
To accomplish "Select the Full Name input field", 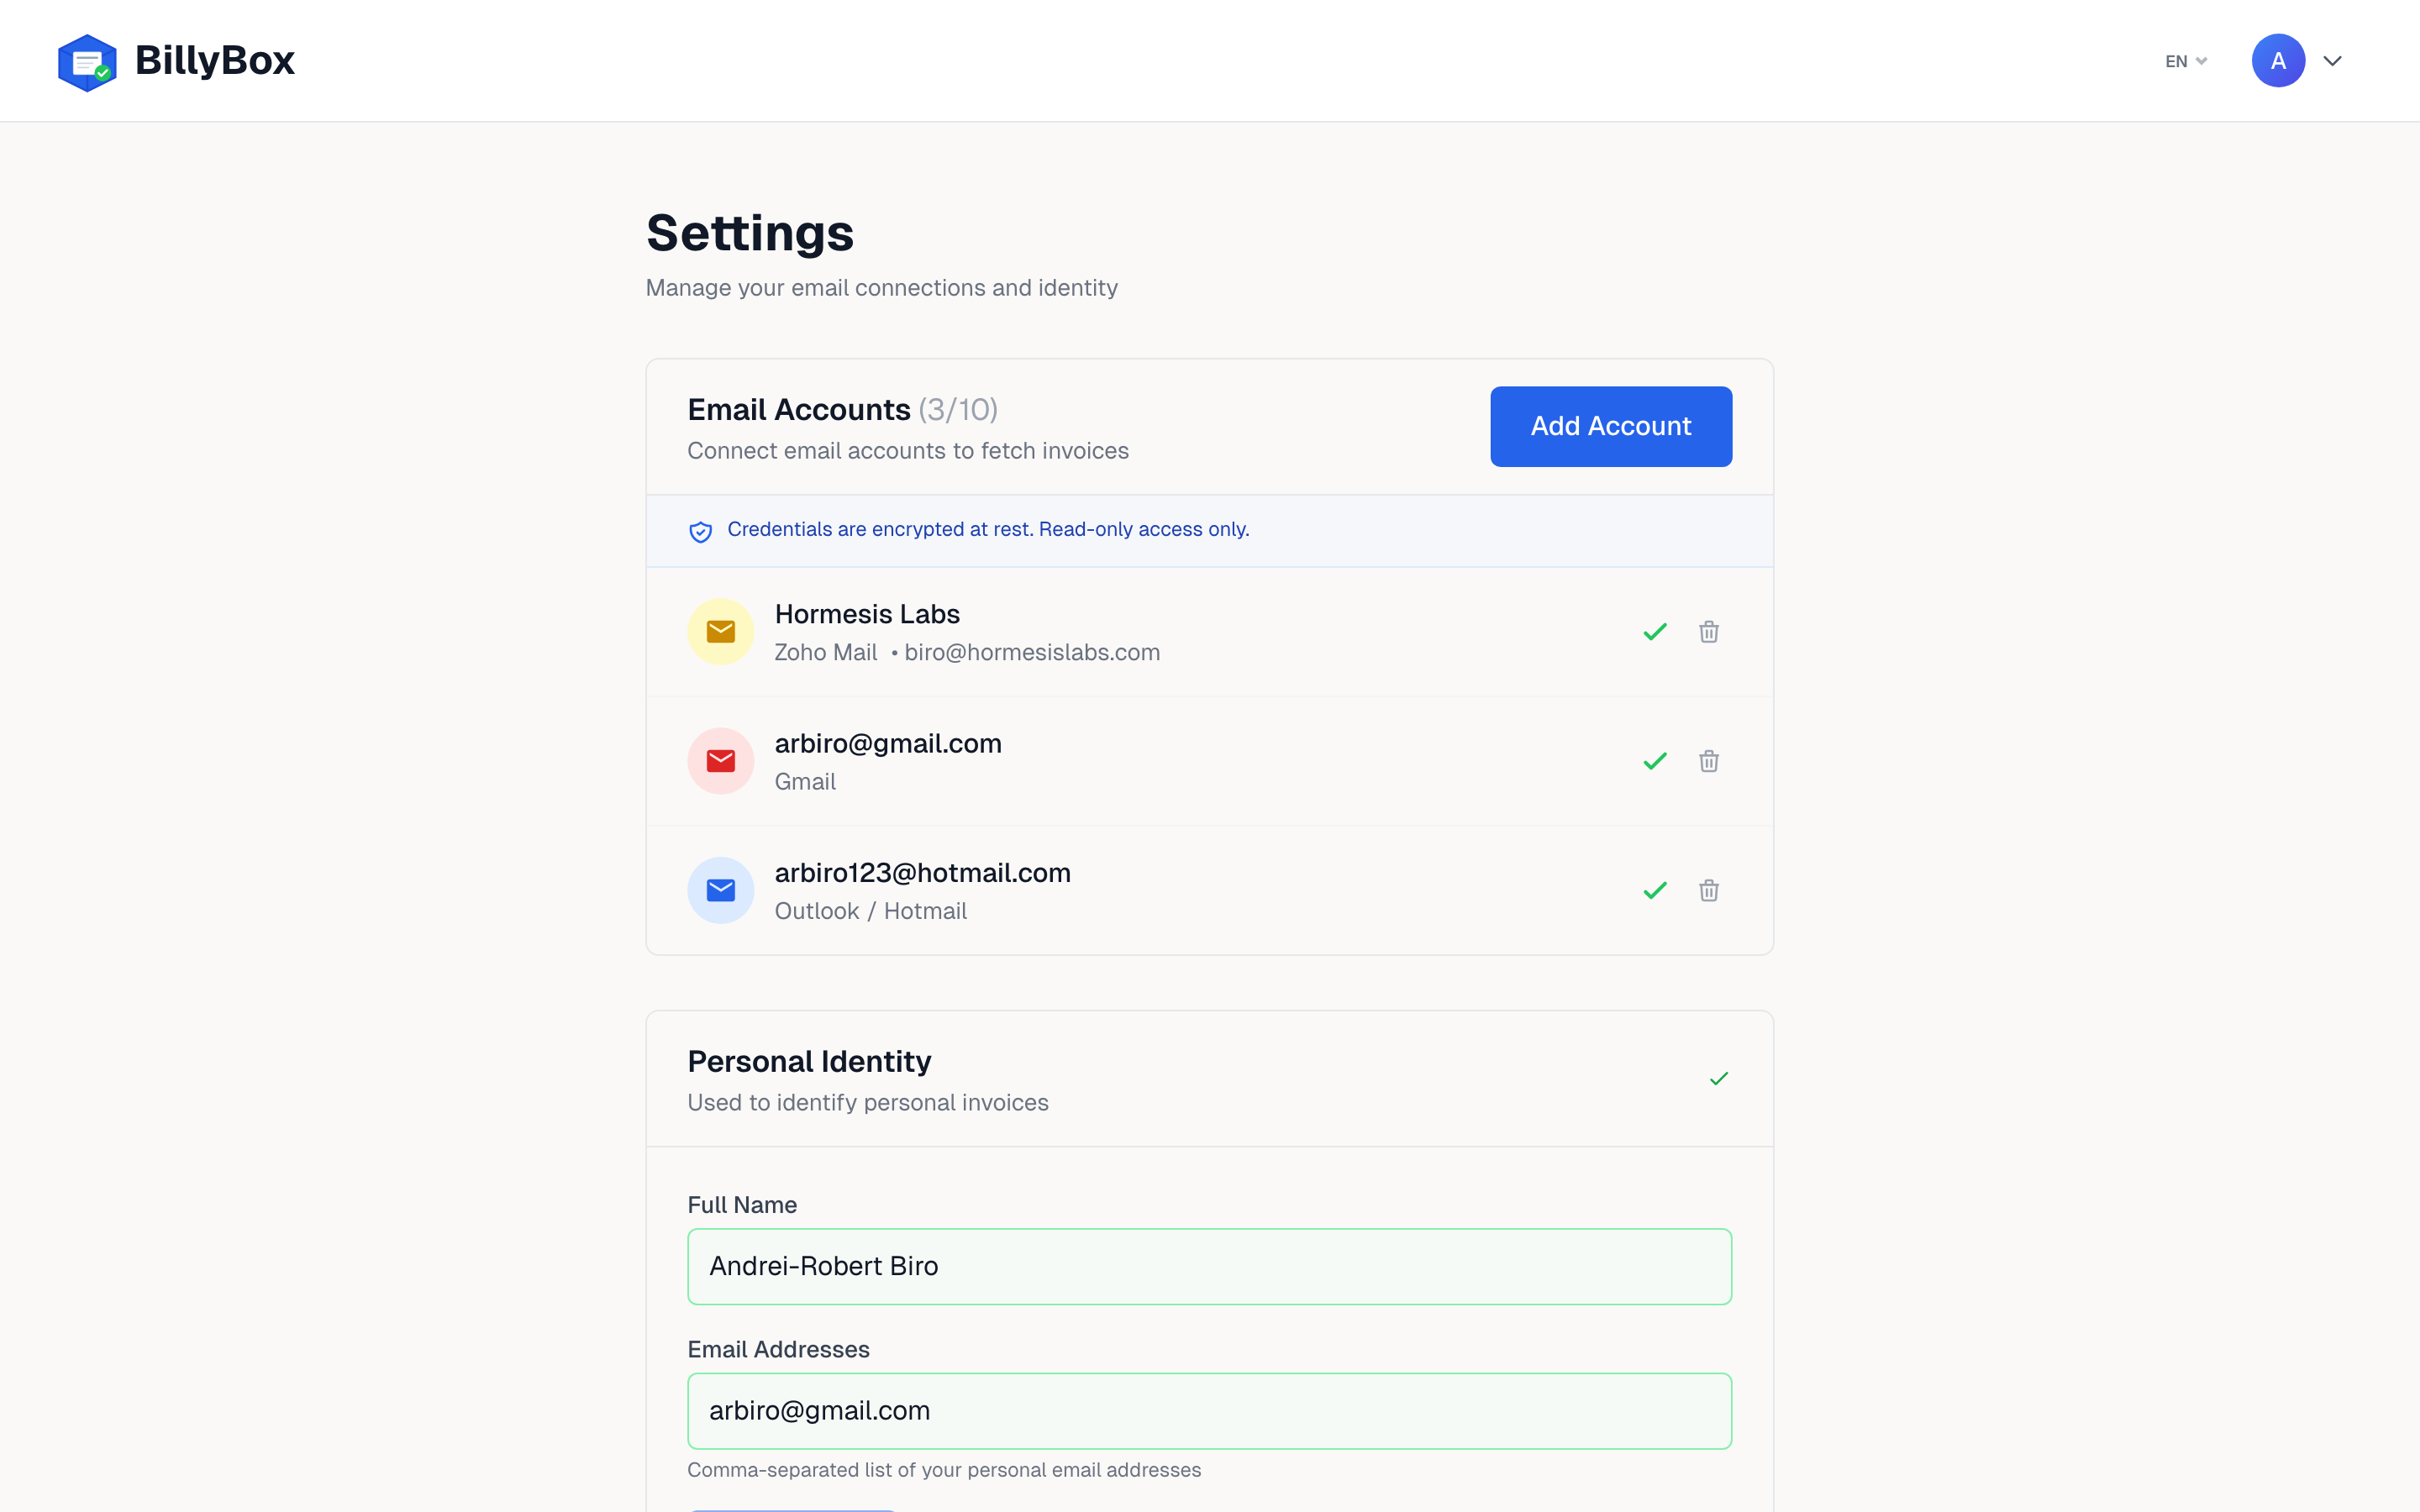I will tap(1209, 1265).
